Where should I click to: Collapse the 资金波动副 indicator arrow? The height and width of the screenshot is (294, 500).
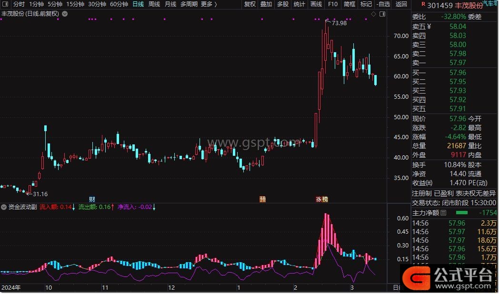[x=4, y=207]
